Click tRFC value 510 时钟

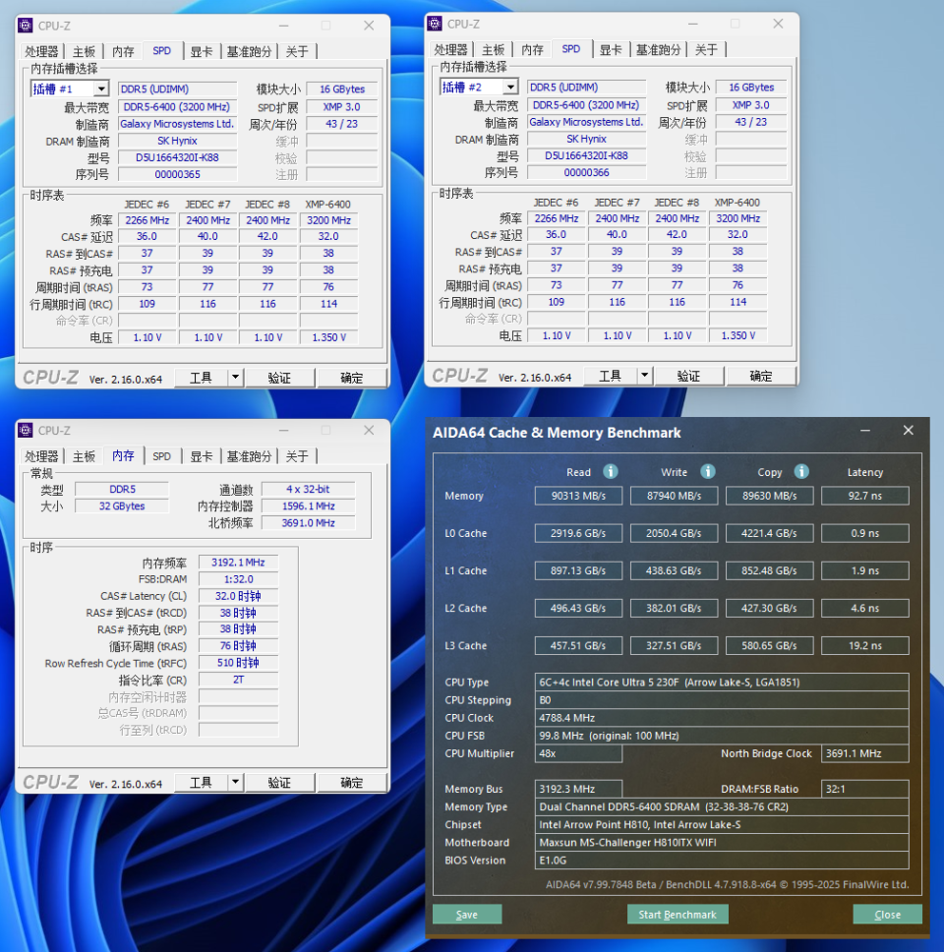(239, 663)
